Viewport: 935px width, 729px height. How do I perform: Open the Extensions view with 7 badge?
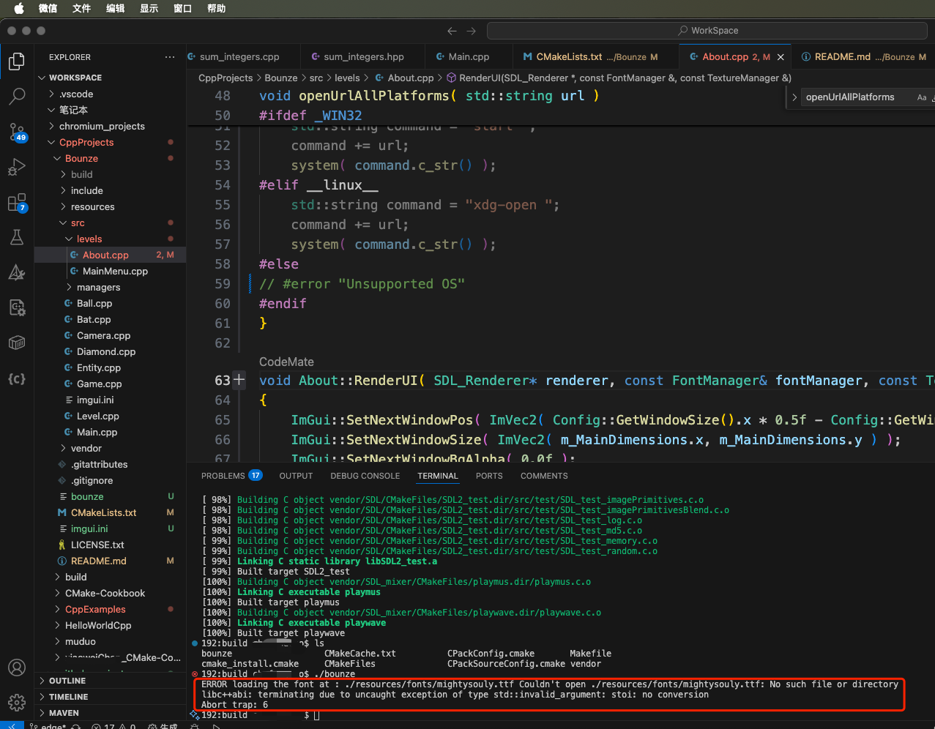point(17,203)
